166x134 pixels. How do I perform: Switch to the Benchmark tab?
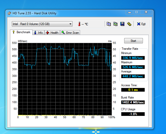pos(21,32)
